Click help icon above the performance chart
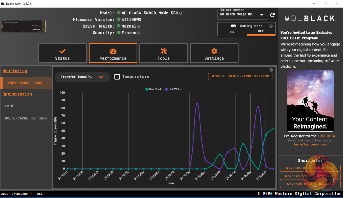This screenshot has height=198, width=344. pos(271,70)
